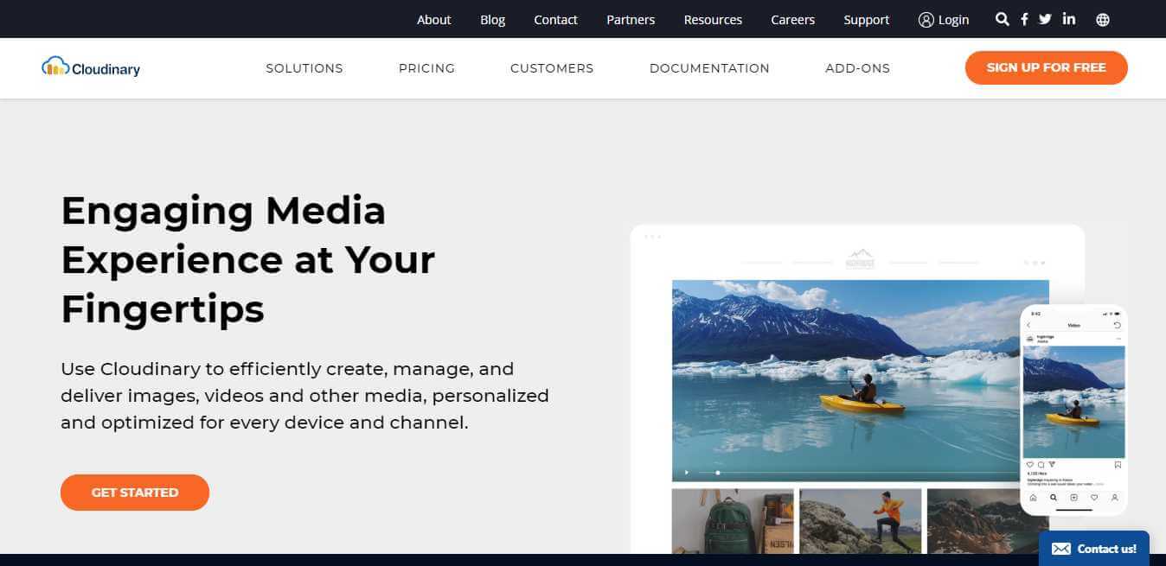Click envelope icon in Contact us widget
The width and height of the screenshot is (1166, 566).
coord(1061,549)
